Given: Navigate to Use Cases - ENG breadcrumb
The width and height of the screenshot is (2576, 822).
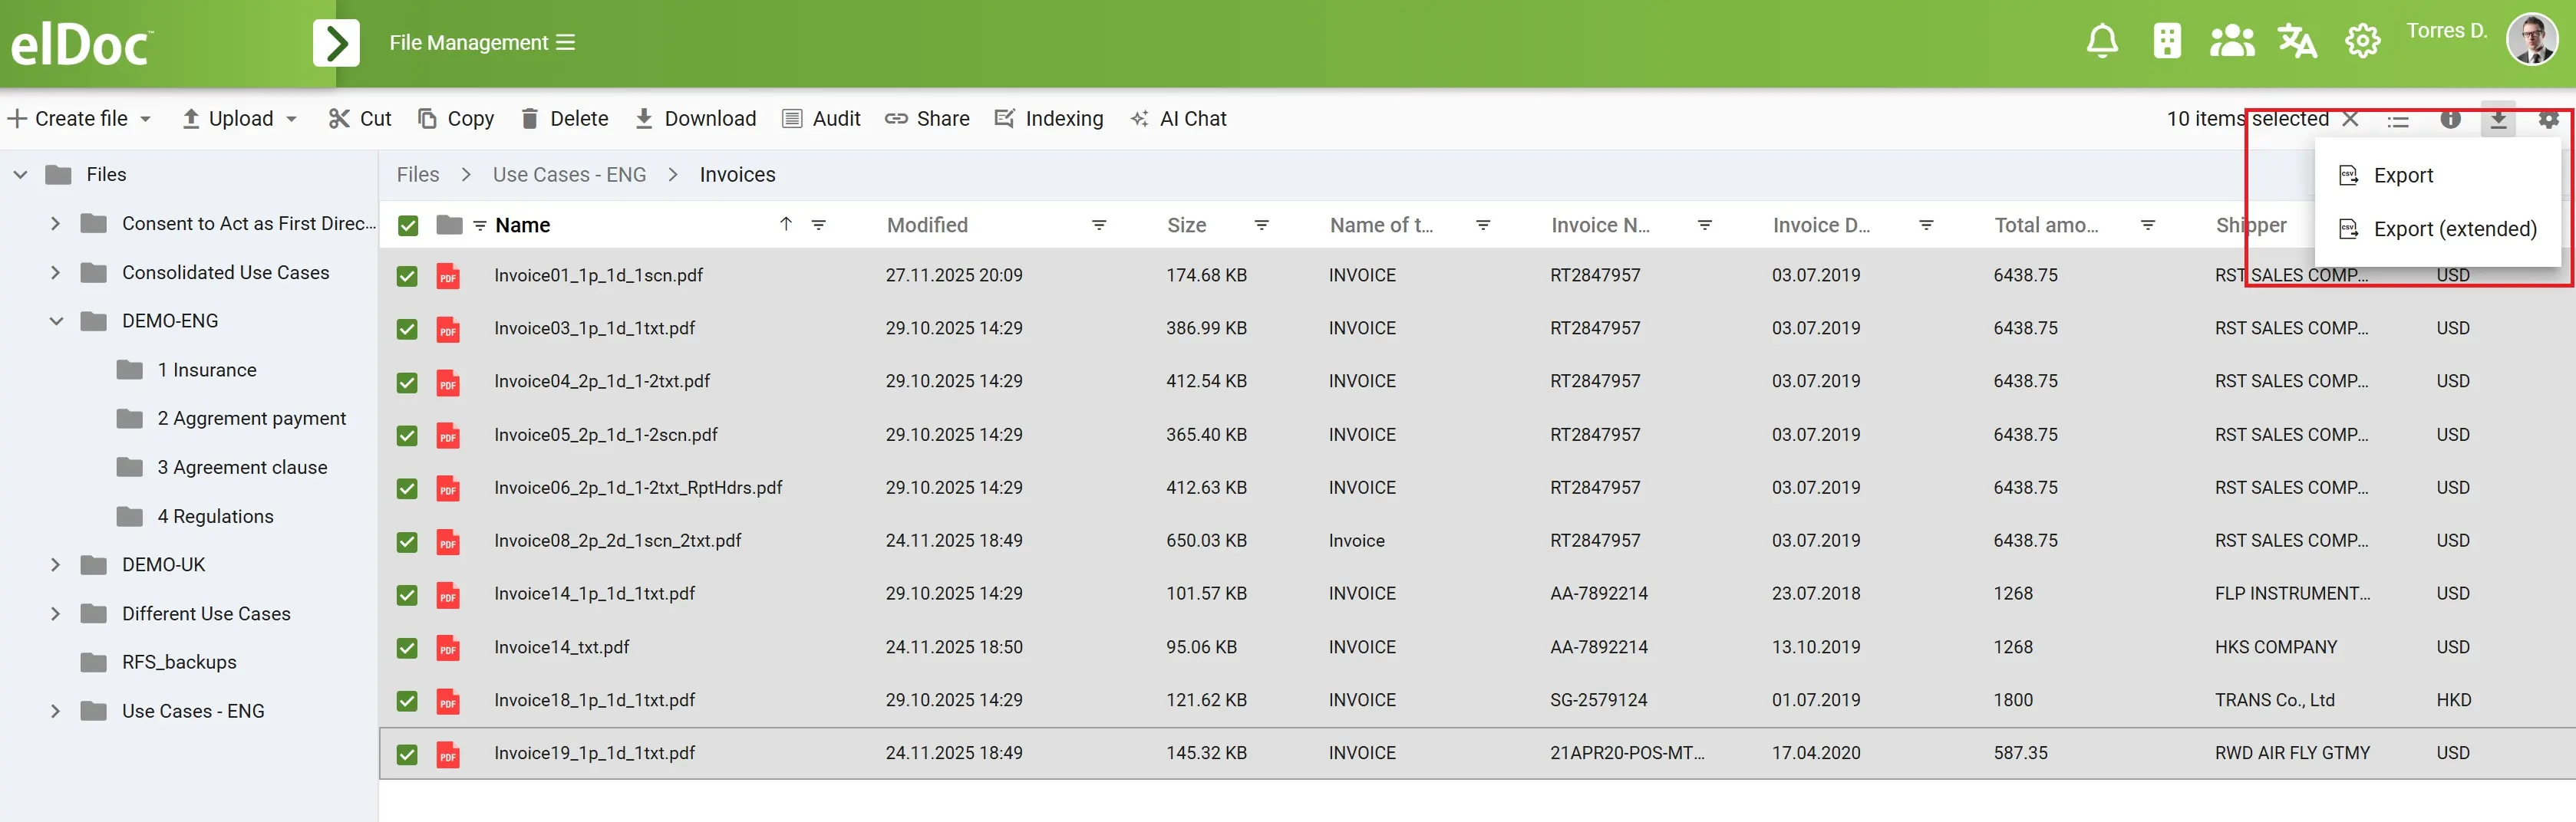Looking at the screenshot, I should point(569,175).
